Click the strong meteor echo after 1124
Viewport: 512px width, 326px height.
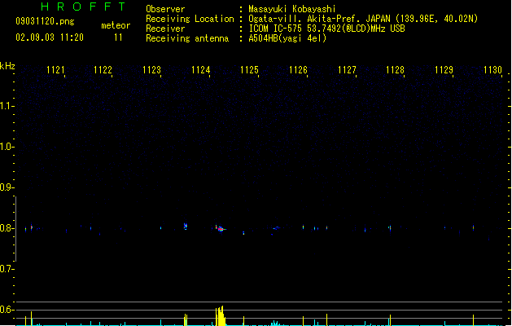click(x=221, y=228)
